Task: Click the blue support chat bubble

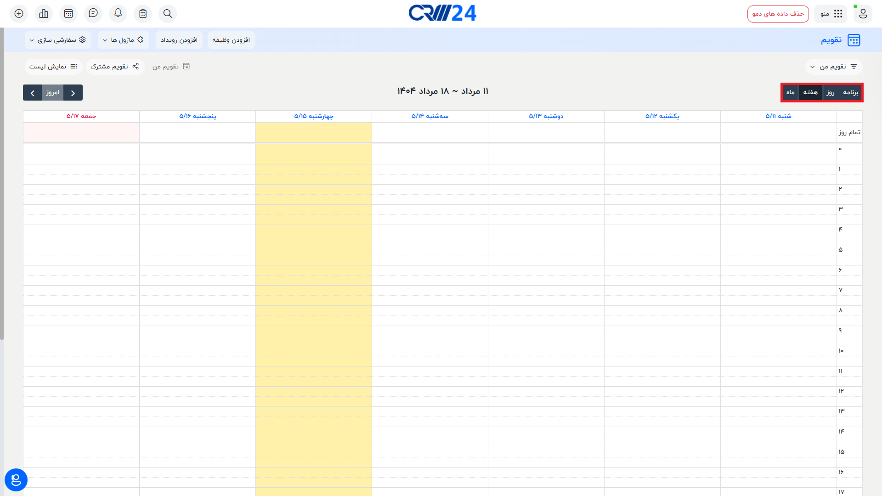Action: click(16, 480)
